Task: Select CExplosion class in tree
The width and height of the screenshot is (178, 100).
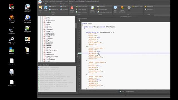Action: (49, 38)
